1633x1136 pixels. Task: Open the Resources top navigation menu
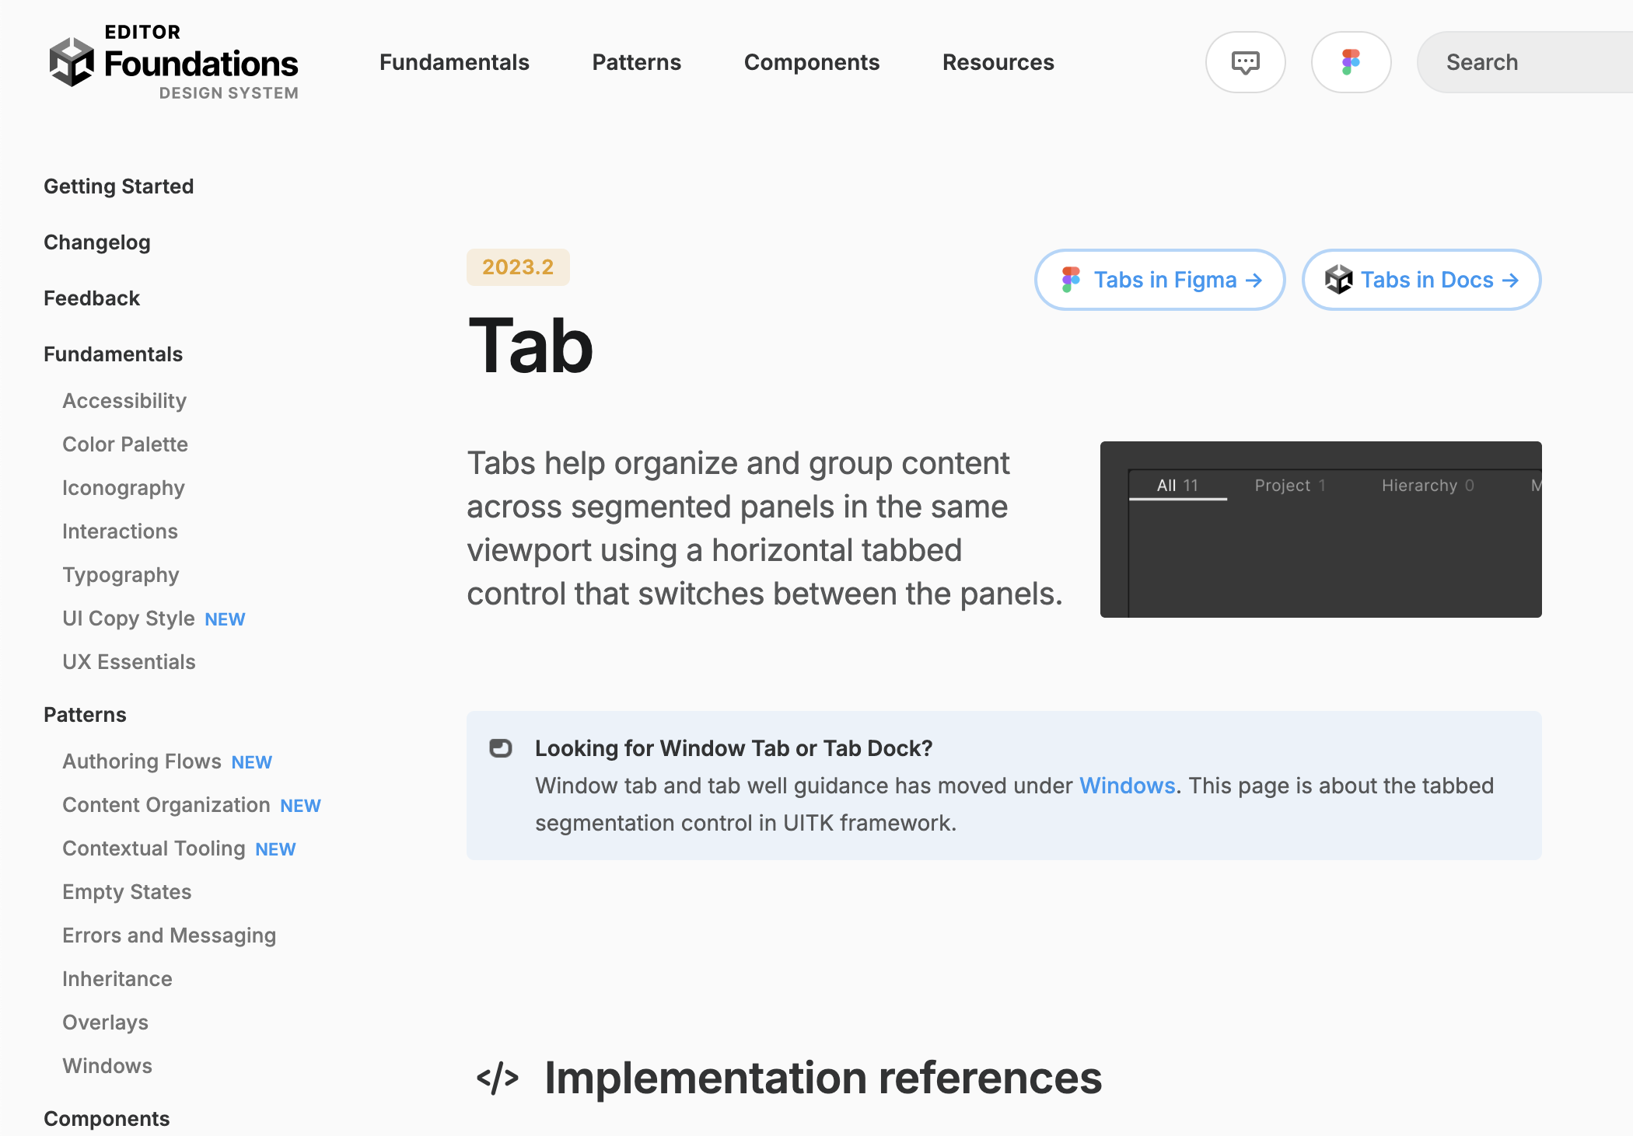click(x=998, y=62)
